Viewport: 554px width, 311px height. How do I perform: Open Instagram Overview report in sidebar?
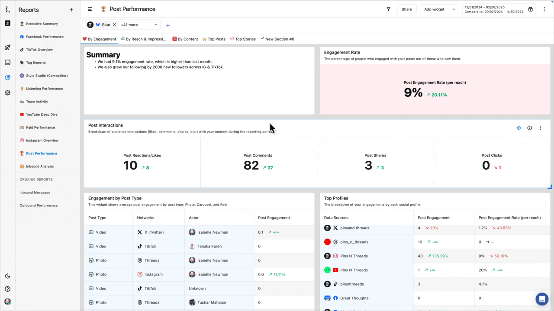tap(42, 140)
